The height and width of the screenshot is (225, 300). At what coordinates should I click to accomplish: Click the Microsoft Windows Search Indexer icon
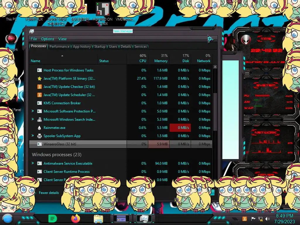click(40, 120)
